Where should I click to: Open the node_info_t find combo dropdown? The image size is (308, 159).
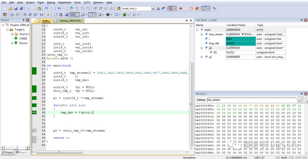click(x=153, y=9)
